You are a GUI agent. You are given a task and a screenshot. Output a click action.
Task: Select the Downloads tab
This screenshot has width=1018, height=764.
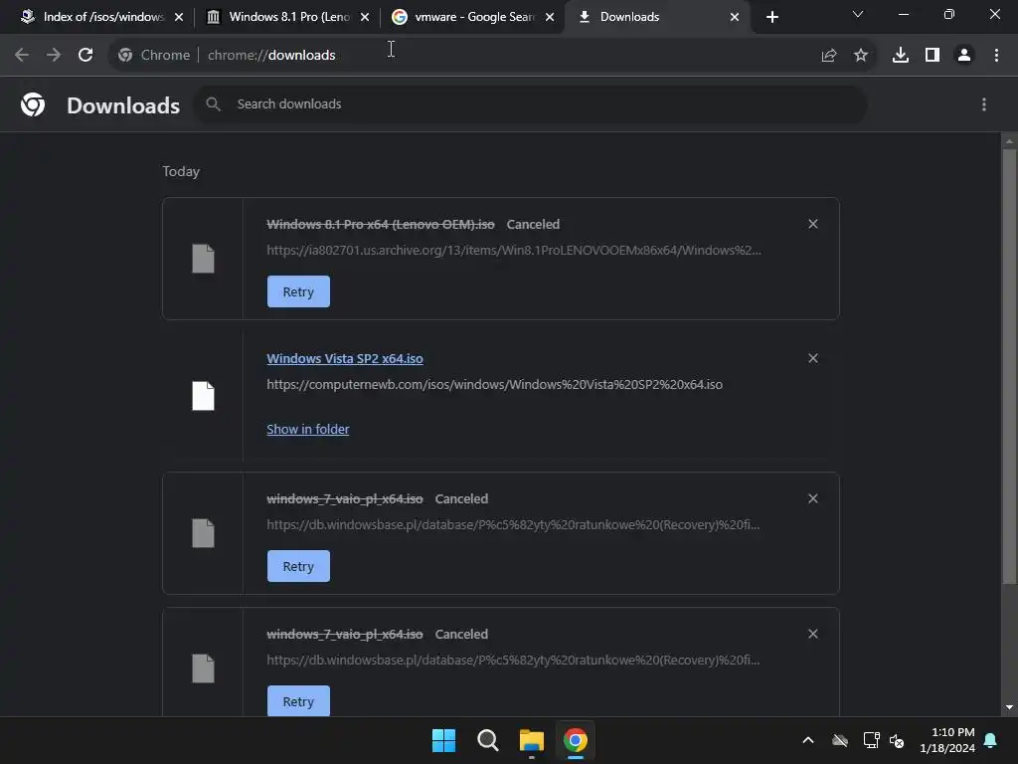click(658, 17)
